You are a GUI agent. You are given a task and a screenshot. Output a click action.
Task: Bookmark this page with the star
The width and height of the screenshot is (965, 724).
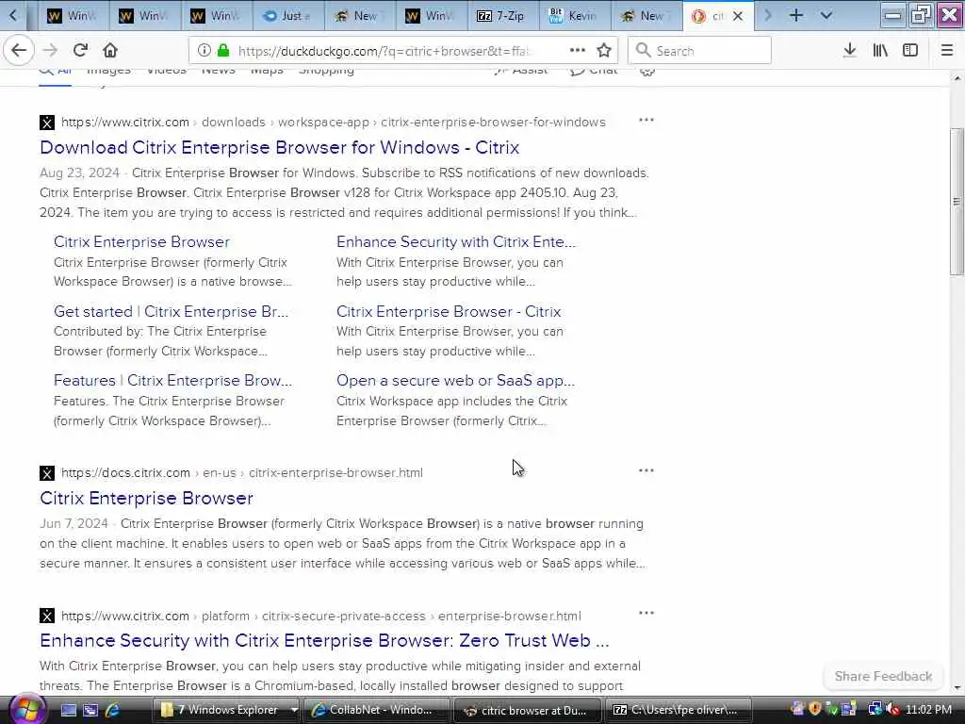coord(604,51)
